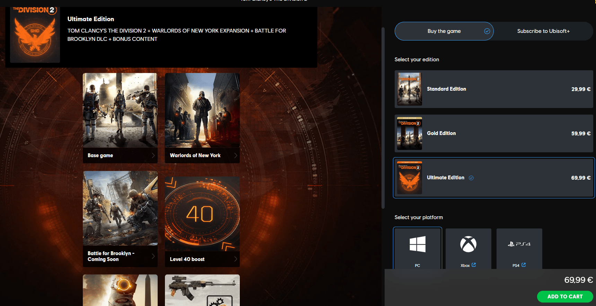Click the 69,99 € total above Add to Cart
The height and width of the screenshot is (306, 596).
579,280
